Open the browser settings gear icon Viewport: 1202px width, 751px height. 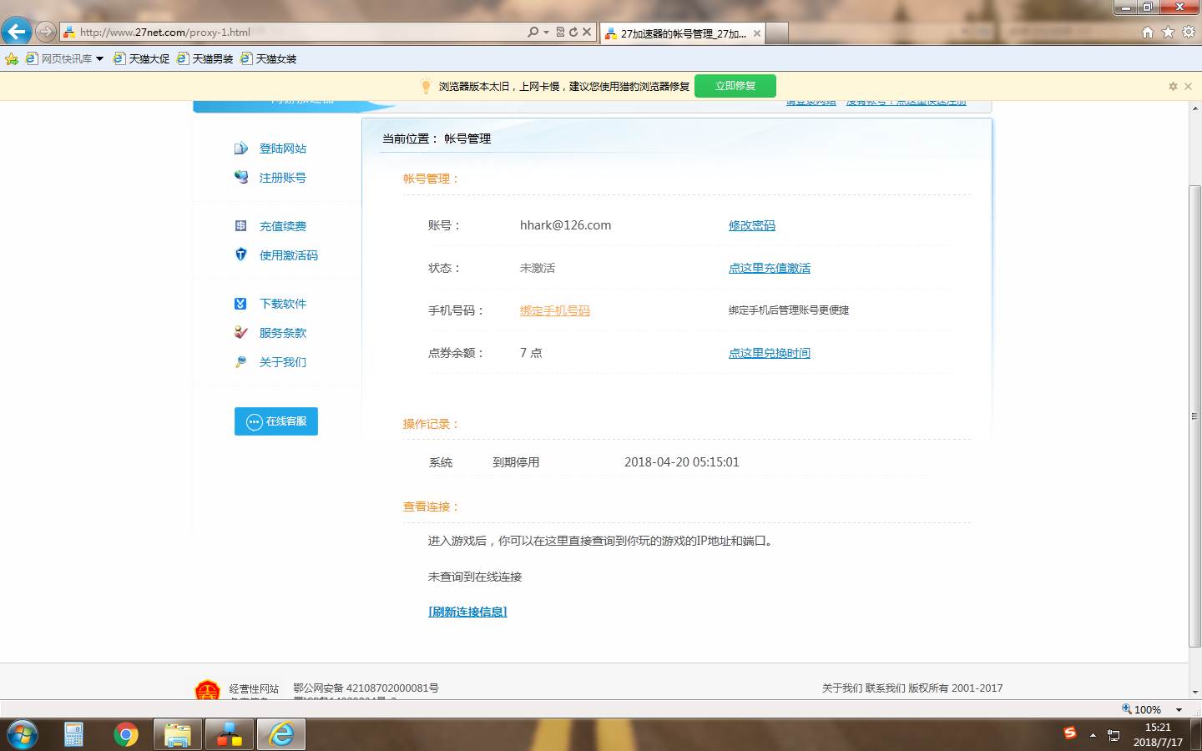coord(1188,33)
